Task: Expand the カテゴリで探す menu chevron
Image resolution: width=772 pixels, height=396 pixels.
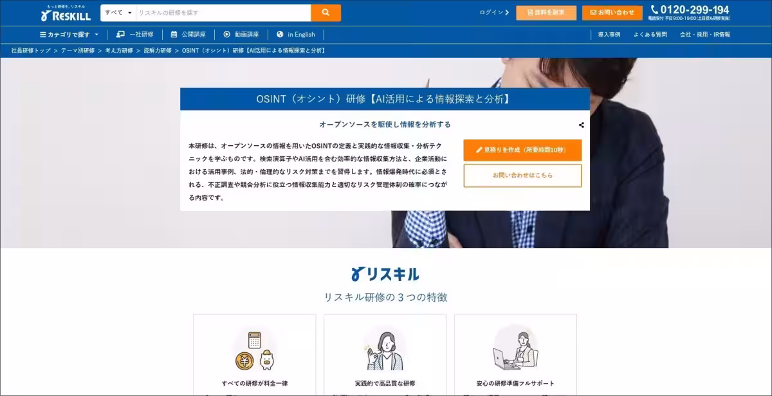Action: tap(96, 35)
